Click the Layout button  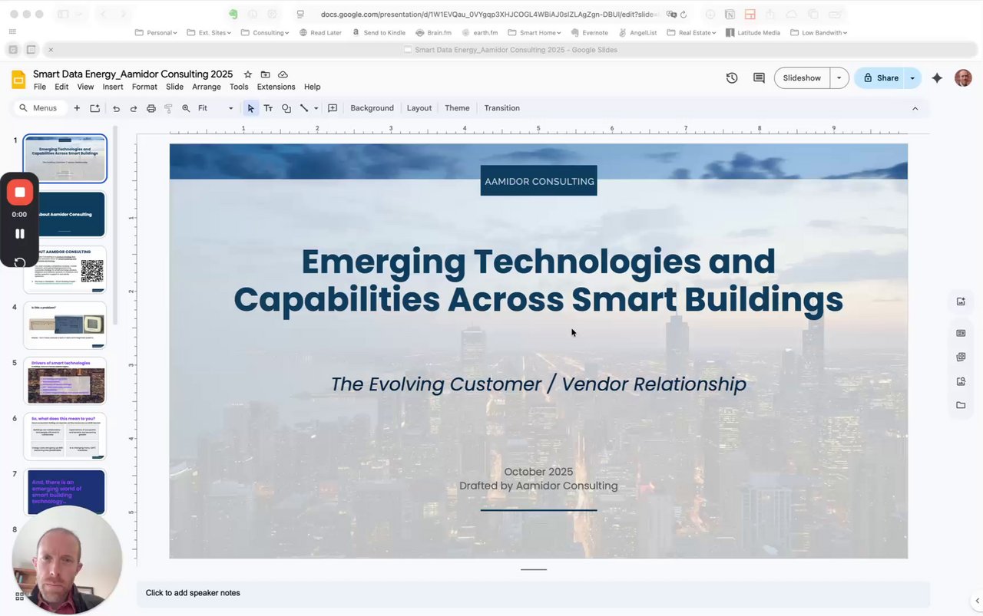(419, 108)
